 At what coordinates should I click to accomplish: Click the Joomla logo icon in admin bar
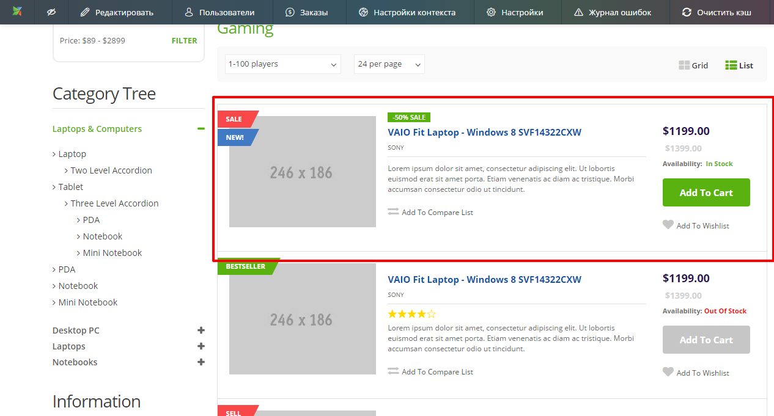[17, 12]
